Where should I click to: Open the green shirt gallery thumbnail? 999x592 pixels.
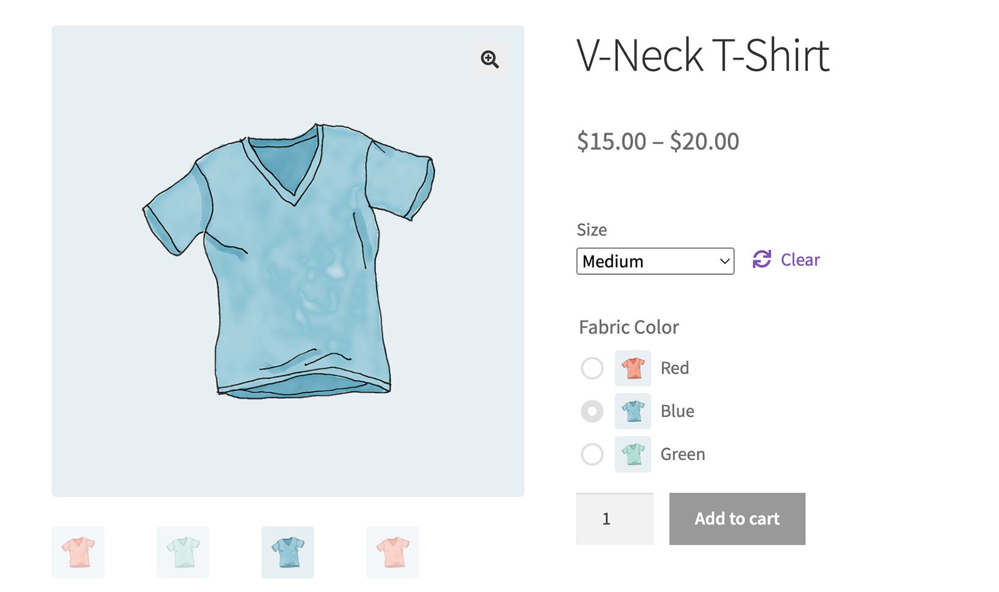click(x=183, y=552)
